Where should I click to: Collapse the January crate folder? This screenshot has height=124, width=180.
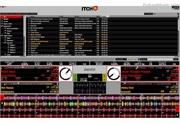(x=5, y=43)
